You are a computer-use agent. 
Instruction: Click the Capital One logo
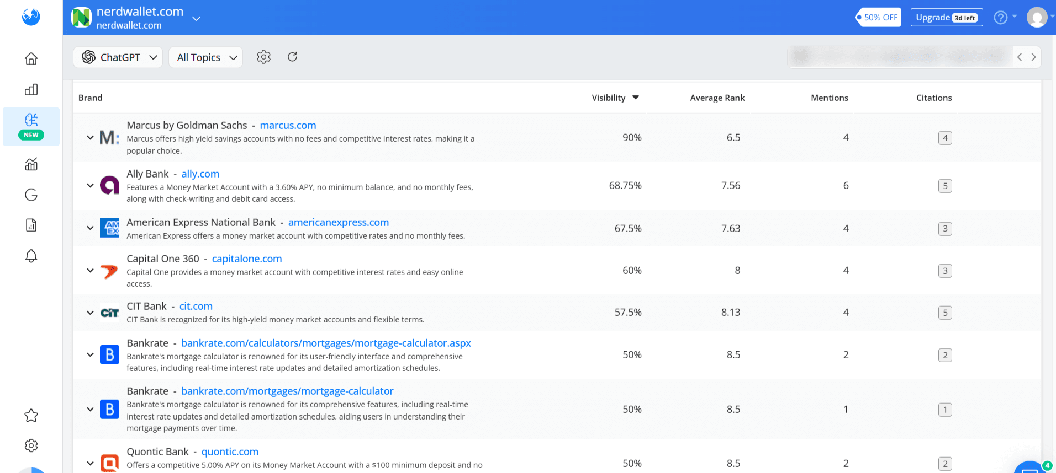click(x=109, y=271)
